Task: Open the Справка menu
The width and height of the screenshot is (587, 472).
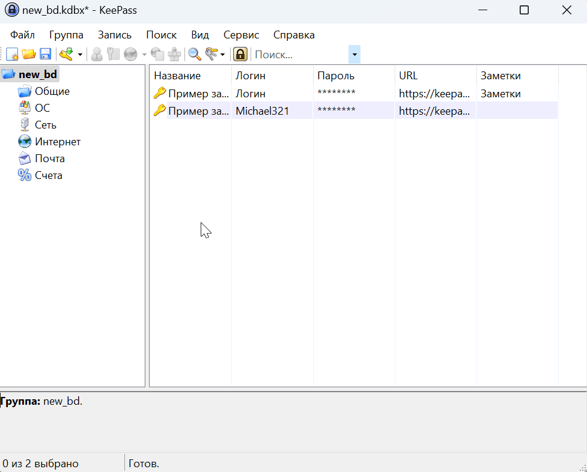Action: pos(294,35)
